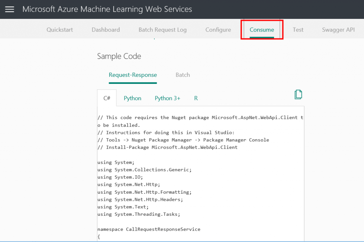364x242 pixels.
Task: Switch to the Dashboard tab
Action: 106,30
